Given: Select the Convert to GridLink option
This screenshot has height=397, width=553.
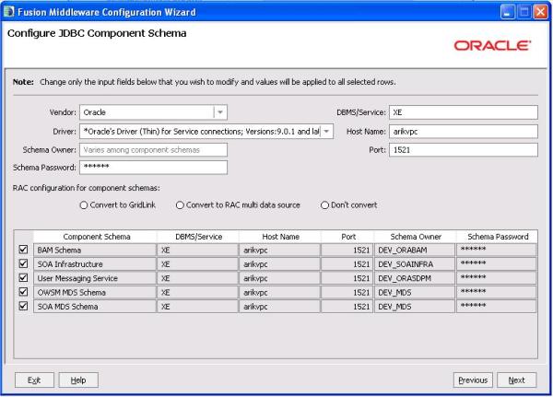Looking at the screenshot, I should (85, 204).
